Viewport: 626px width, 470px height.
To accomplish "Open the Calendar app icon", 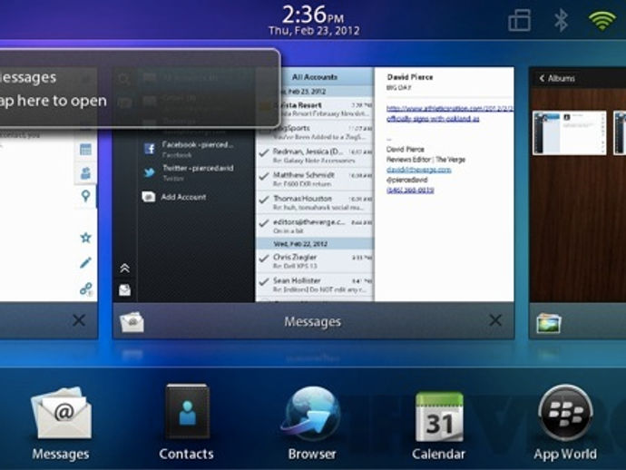I will [x=439, y=416].
